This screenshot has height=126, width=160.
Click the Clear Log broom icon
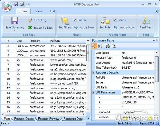[x=30, y=20]
